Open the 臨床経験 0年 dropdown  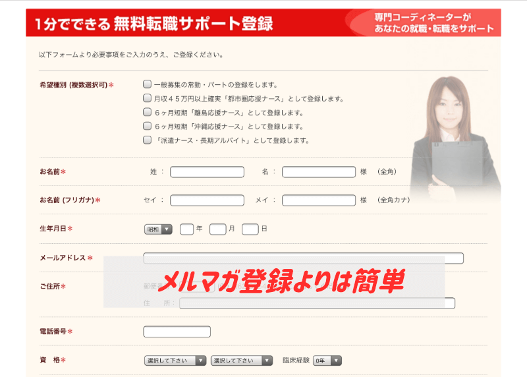tap(327, 361)
